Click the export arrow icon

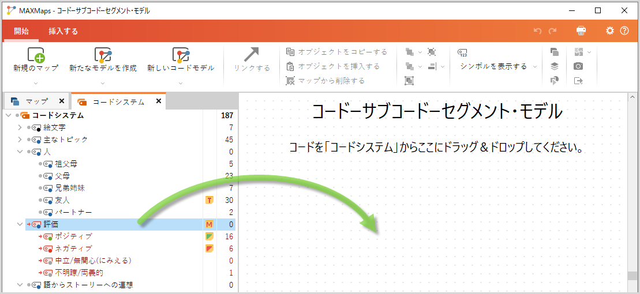[578, 81]
